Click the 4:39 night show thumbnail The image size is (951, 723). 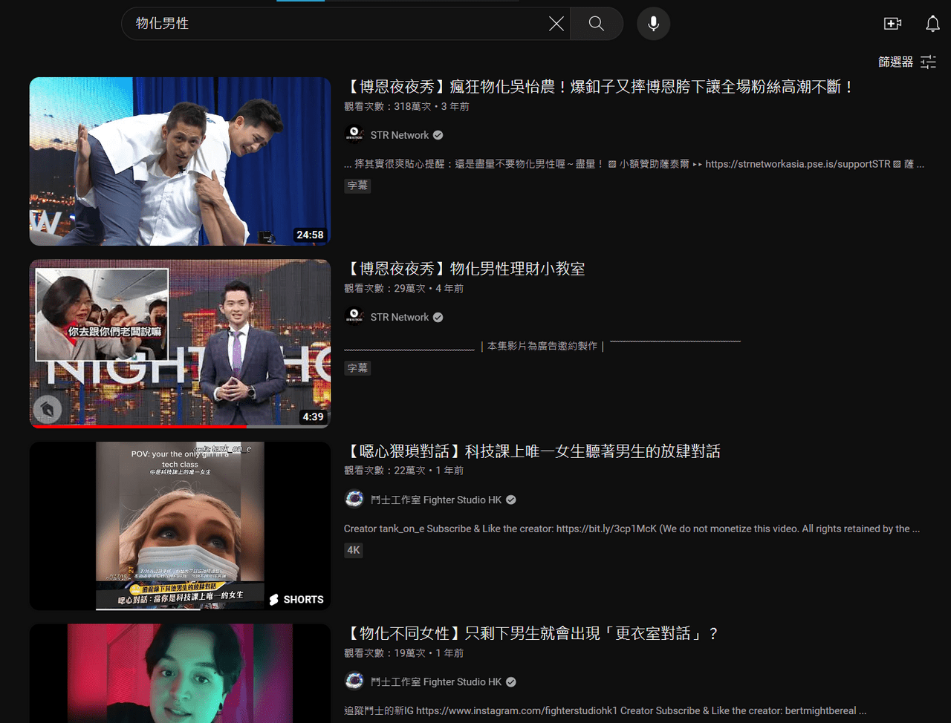pos(181,344)
